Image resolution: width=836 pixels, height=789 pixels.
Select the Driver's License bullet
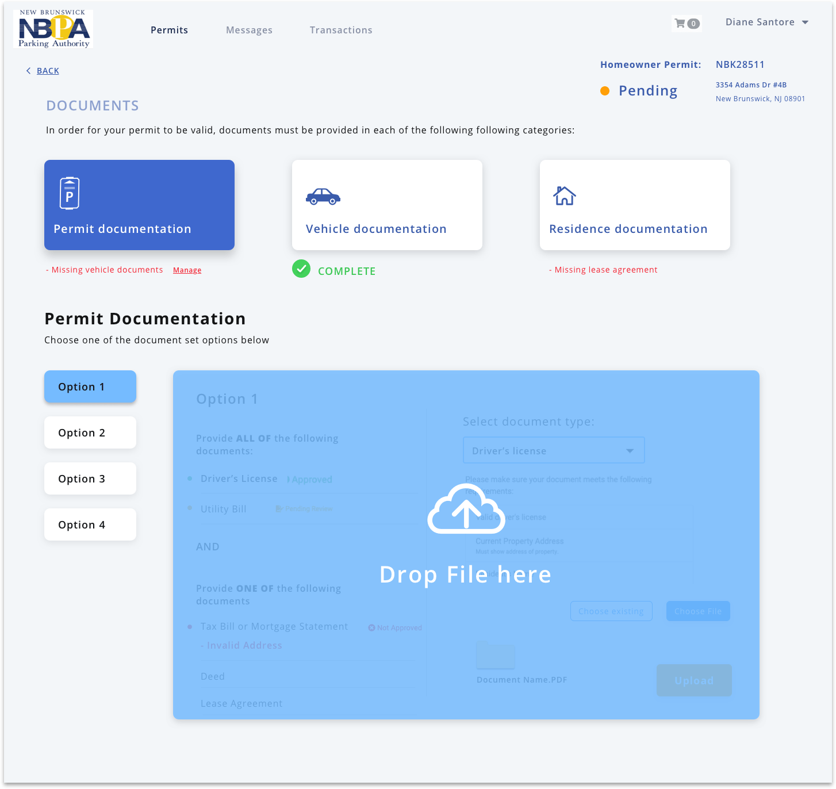[190, 478]
